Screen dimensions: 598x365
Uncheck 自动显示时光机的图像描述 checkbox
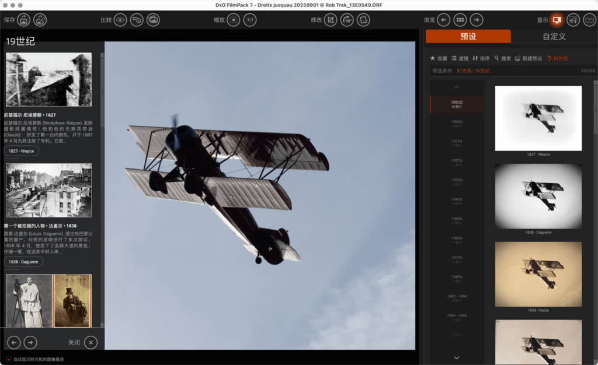click(8, 359)
